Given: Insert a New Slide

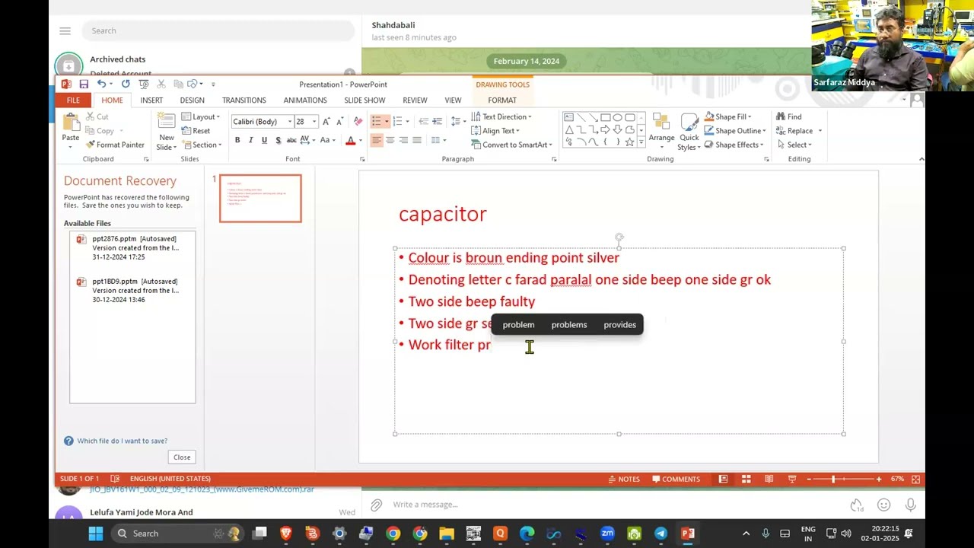Looking at the screenshot, I should click(x=167, y=131).
